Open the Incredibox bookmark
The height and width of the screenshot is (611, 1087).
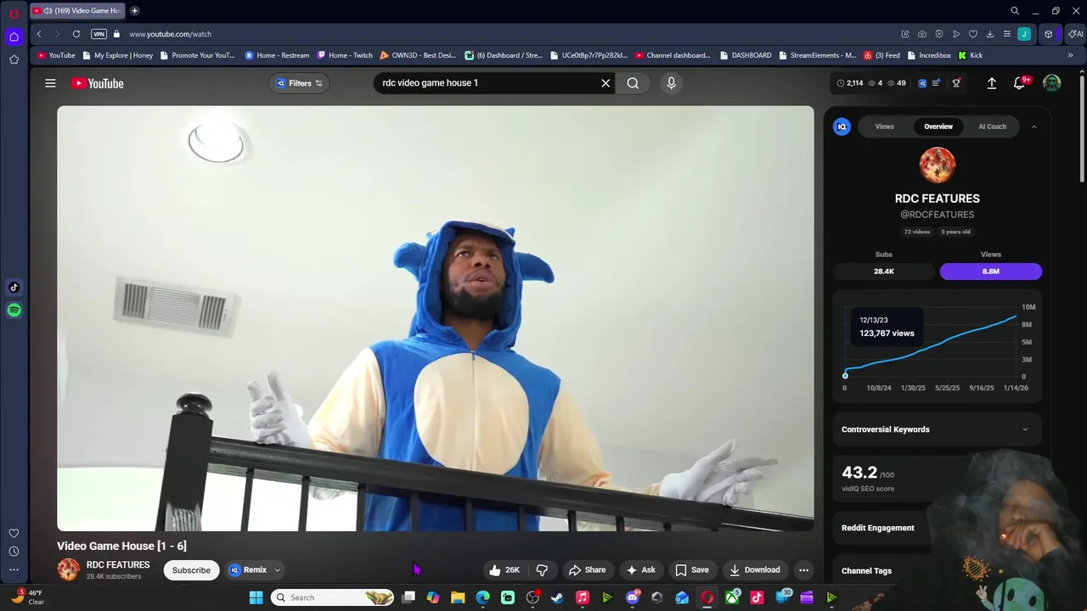(927, 55)
